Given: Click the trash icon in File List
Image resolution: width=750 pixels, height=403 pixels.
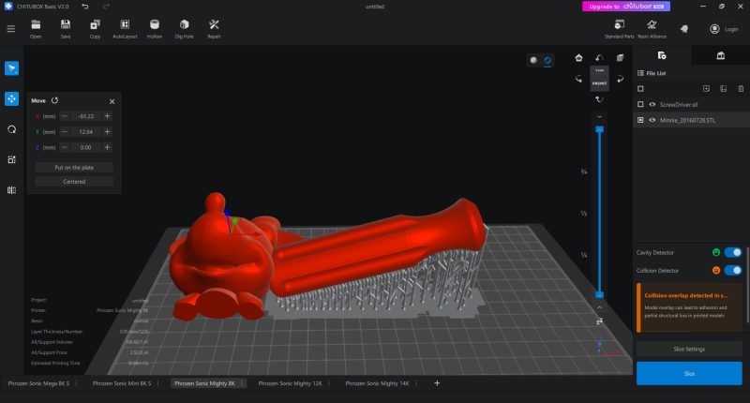Looking at the screenshot, I should (x=741, y=88).
